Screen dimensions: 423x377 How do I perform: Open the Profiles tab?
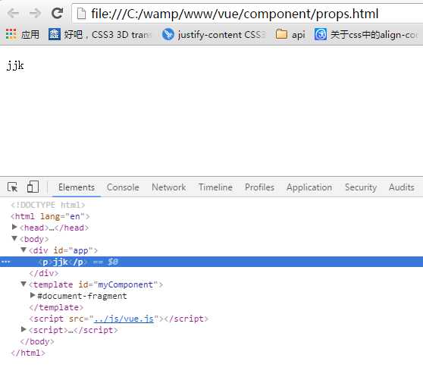pyautogui.click(x=259, y=187)
